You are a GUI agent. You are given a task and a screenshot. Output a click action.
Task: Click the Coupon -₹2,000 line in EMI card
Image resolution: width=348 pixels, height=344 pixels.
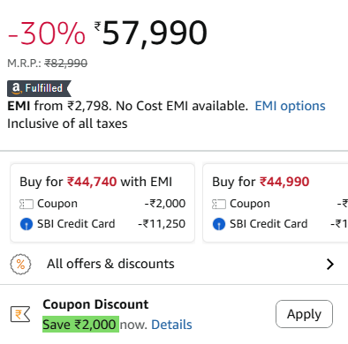(102, 204)
